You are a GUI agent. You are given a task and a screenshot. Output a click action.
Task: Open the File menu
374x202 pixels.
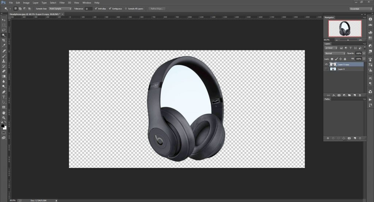[x=11, y=3]
